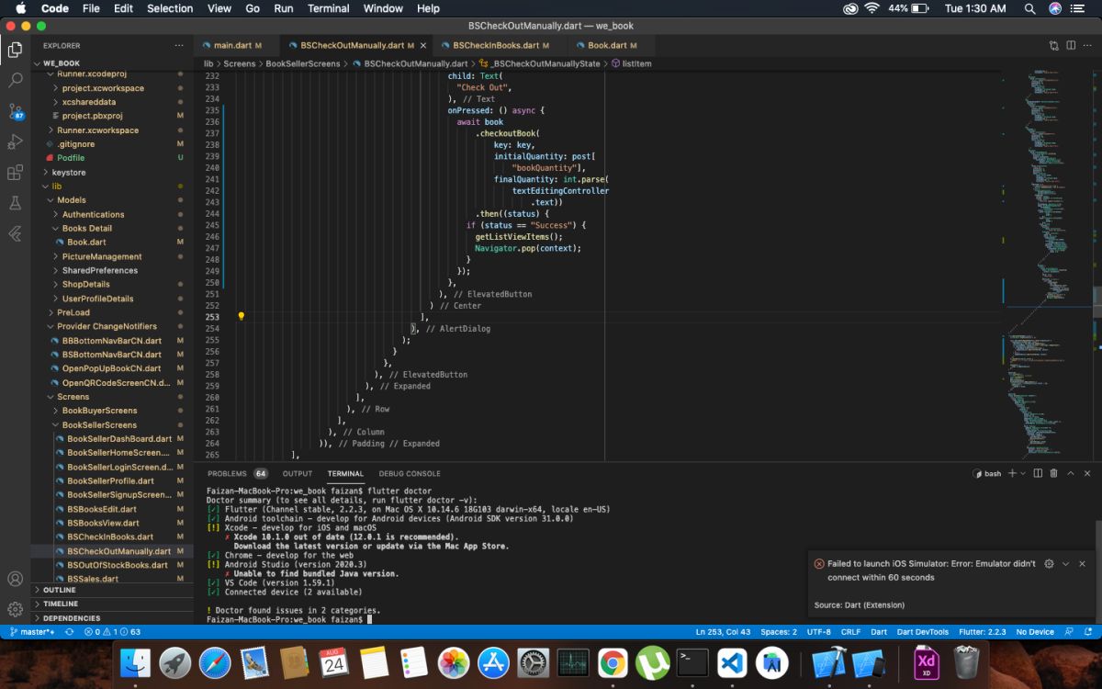Open the Extensions view icon
This screenshot has width=1102, height=689.
coord(15,172)
